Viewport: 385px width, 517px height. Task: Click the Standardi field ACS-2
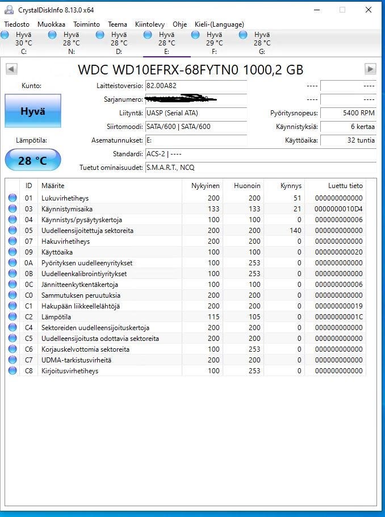coord(261,154)
